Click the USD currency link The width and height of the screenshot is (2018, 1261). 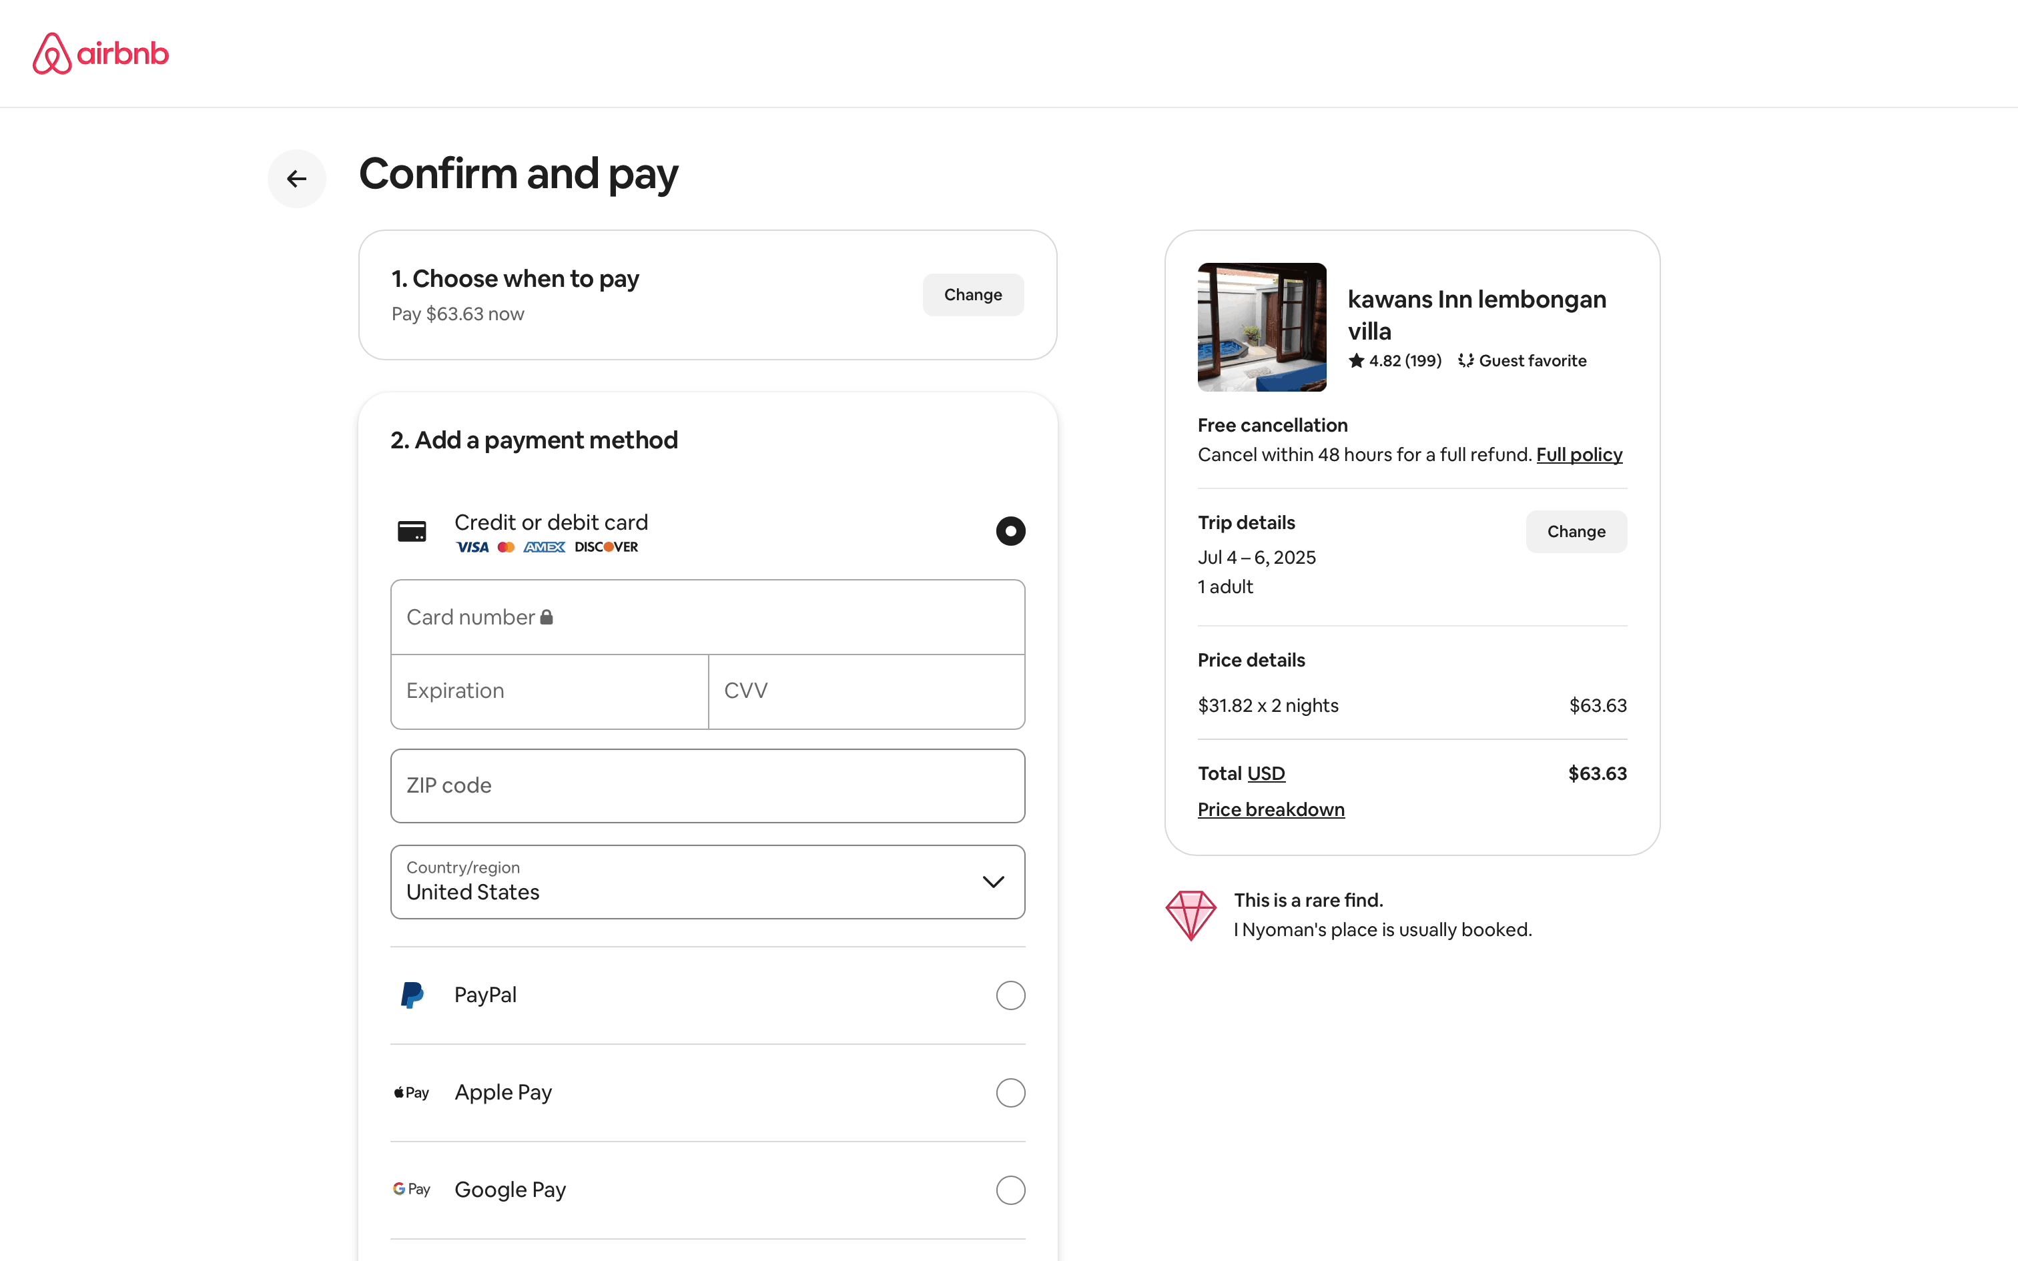[1265, 773]
